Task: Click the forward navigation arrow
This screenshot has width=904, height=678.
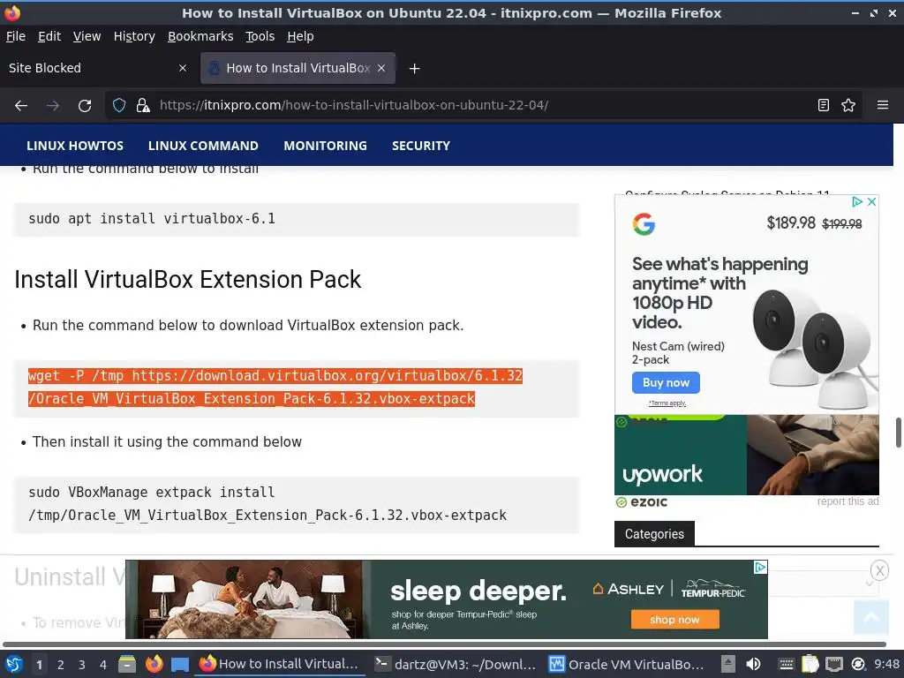Action: [x=53, y=106]
